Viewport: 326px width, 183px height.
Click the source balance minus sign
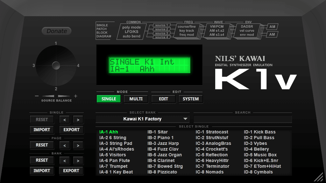[37, 96]
